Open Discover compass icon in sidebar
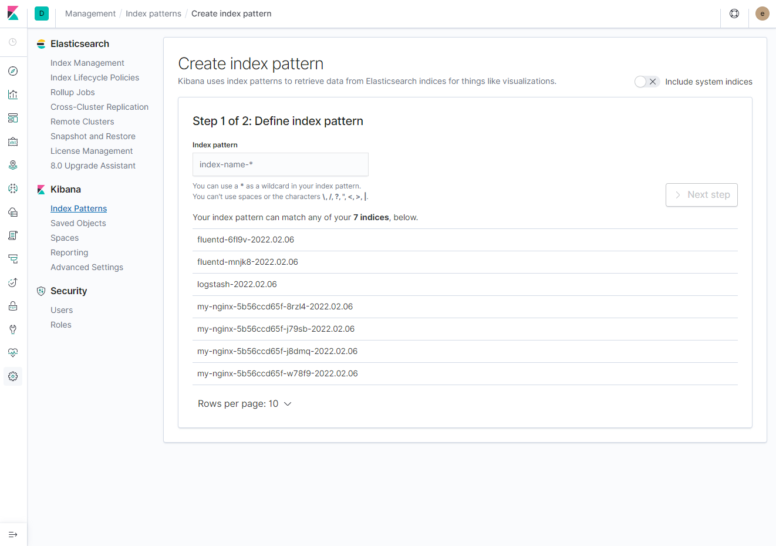Image resolution: width=776 pixels, height=546 pixels. pyautogui.click(x=13, y=71)
